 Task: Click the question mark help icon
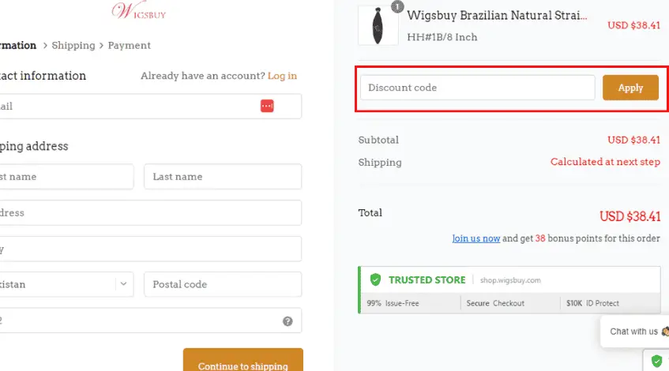pos(288,321)
